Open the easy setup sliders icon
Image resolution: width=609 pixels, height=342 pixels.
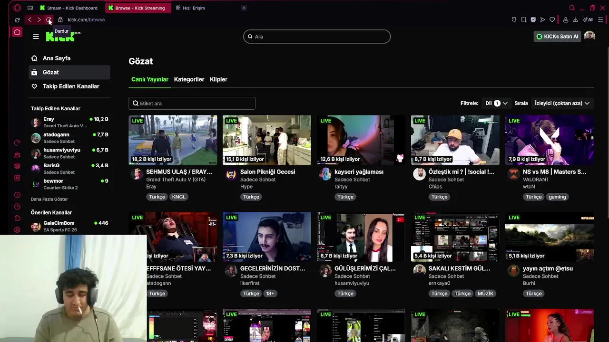pyautogui.click(x=600, y=20)
